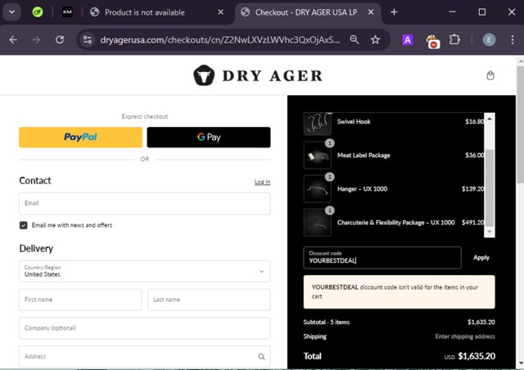Click the cart list scroll down arrow
The width and height of the screenshot is (524, 370).
490,232
